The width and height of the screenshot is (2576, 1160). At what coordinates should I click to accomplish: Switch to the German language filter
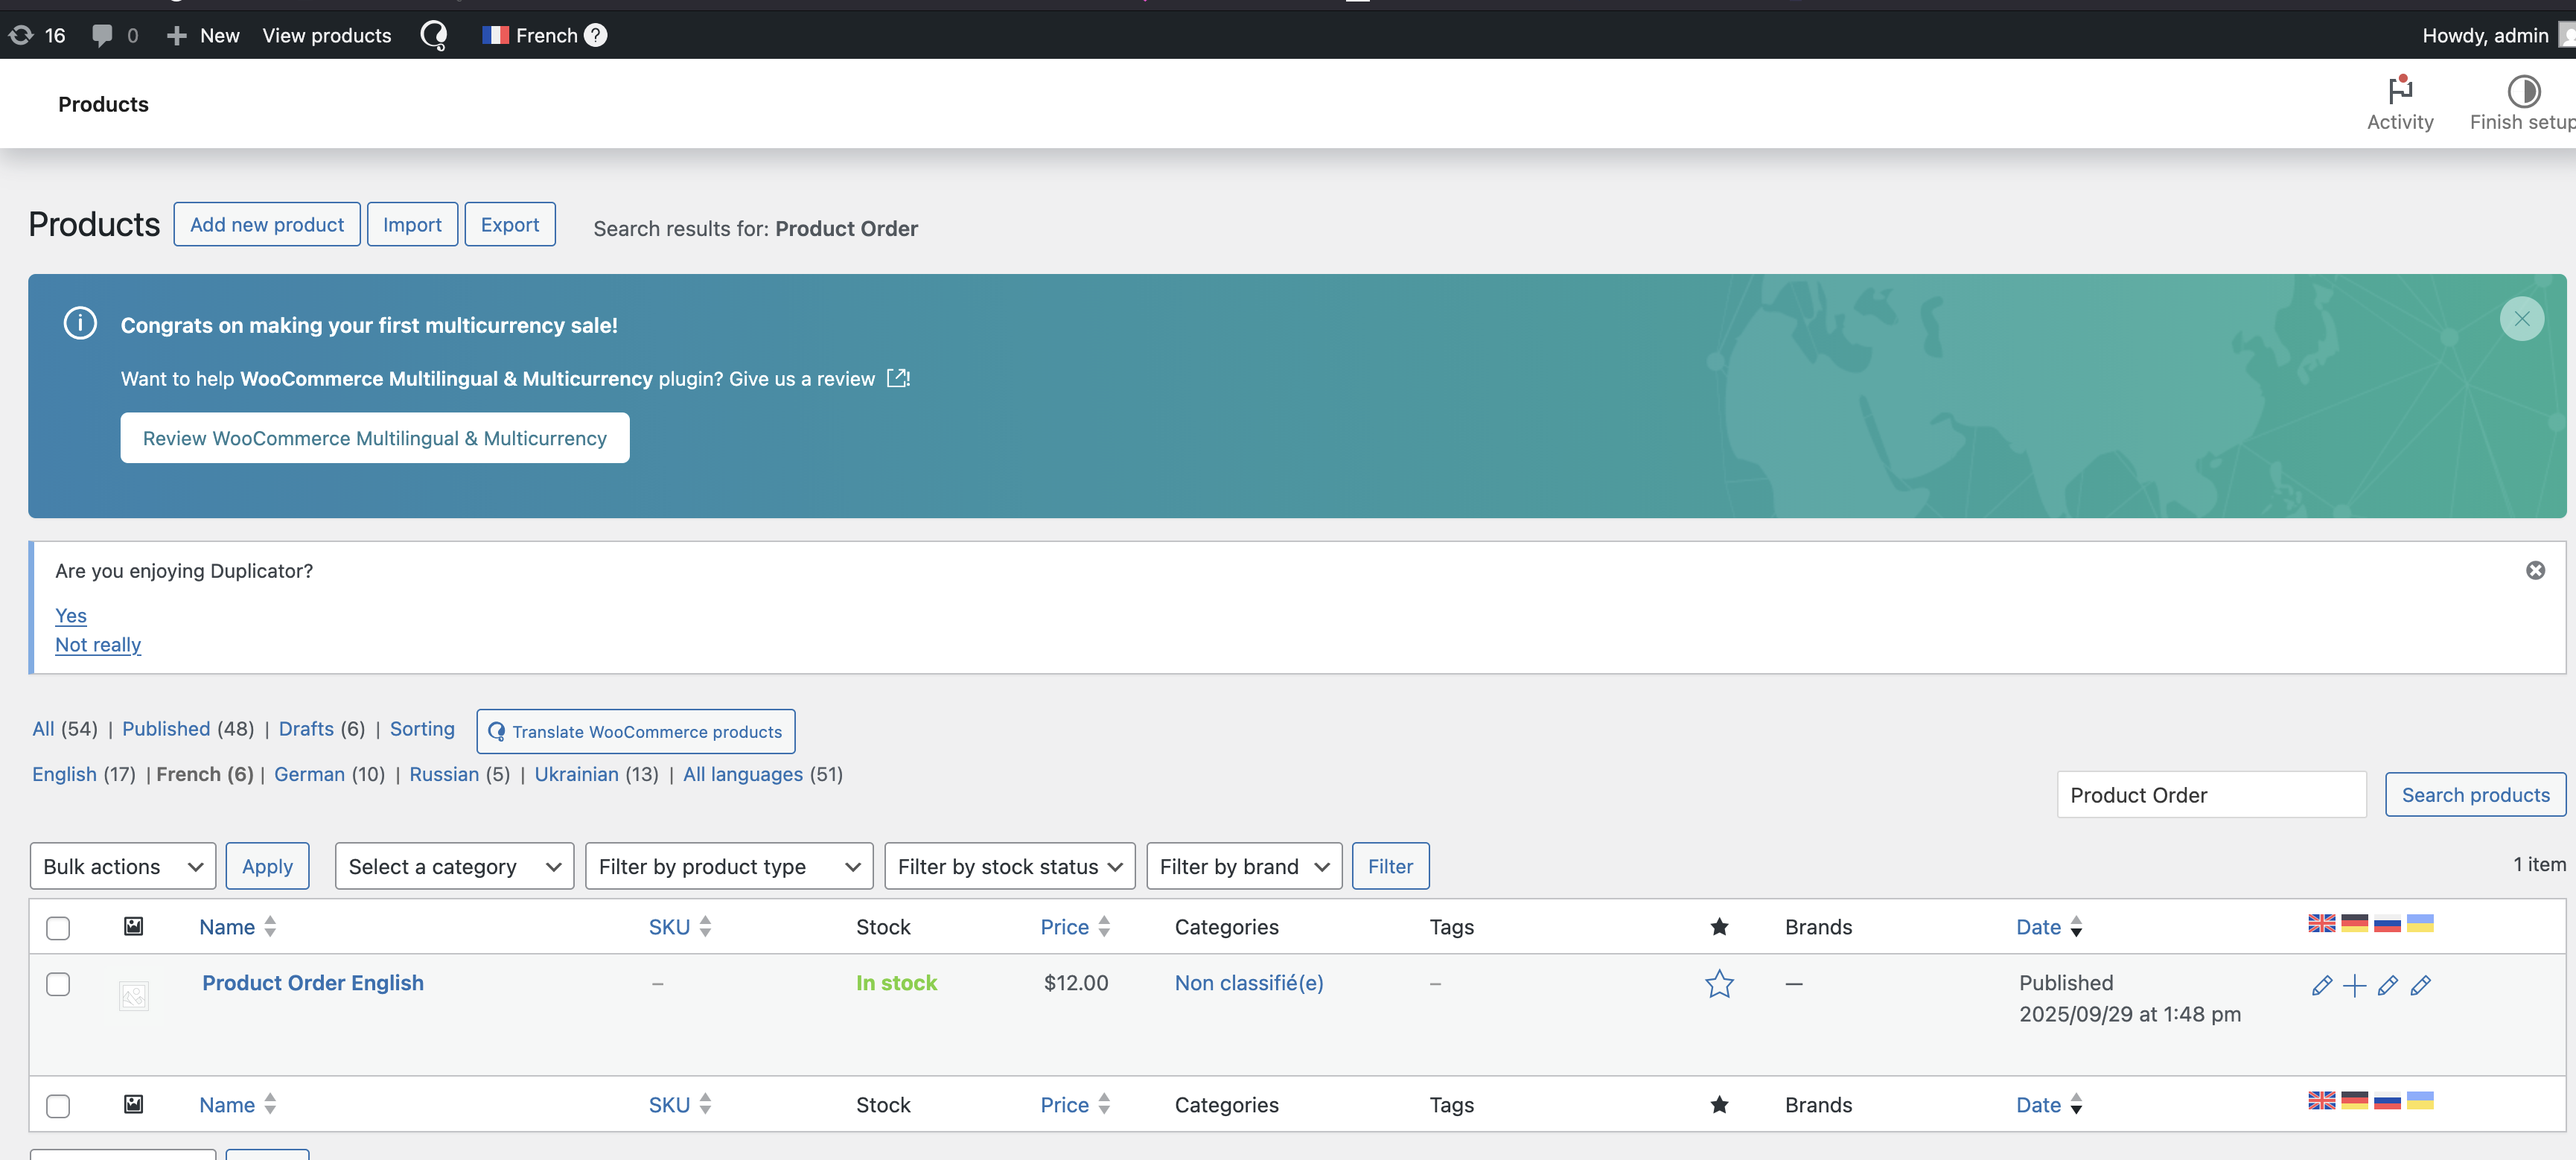[x=309, y=774]
